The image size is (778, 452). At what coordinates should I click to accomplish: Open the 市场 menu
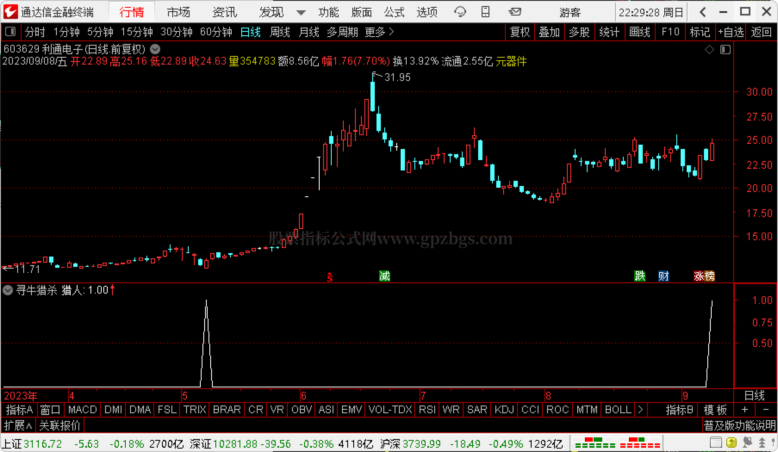click(x=178, y=12)
